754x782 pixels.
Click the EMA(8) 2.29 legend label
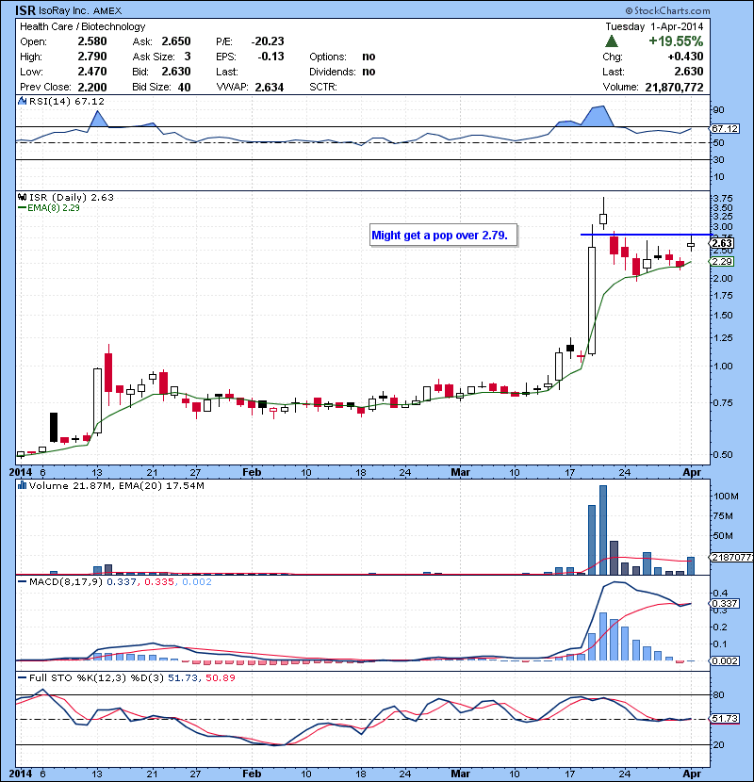(54, 208)
